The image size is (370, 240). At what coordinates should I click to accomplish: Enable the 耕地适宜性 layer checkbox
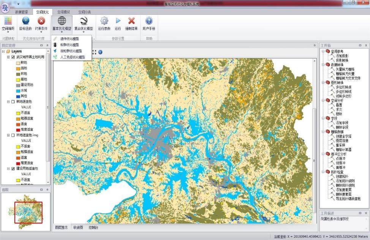(13, 102)
